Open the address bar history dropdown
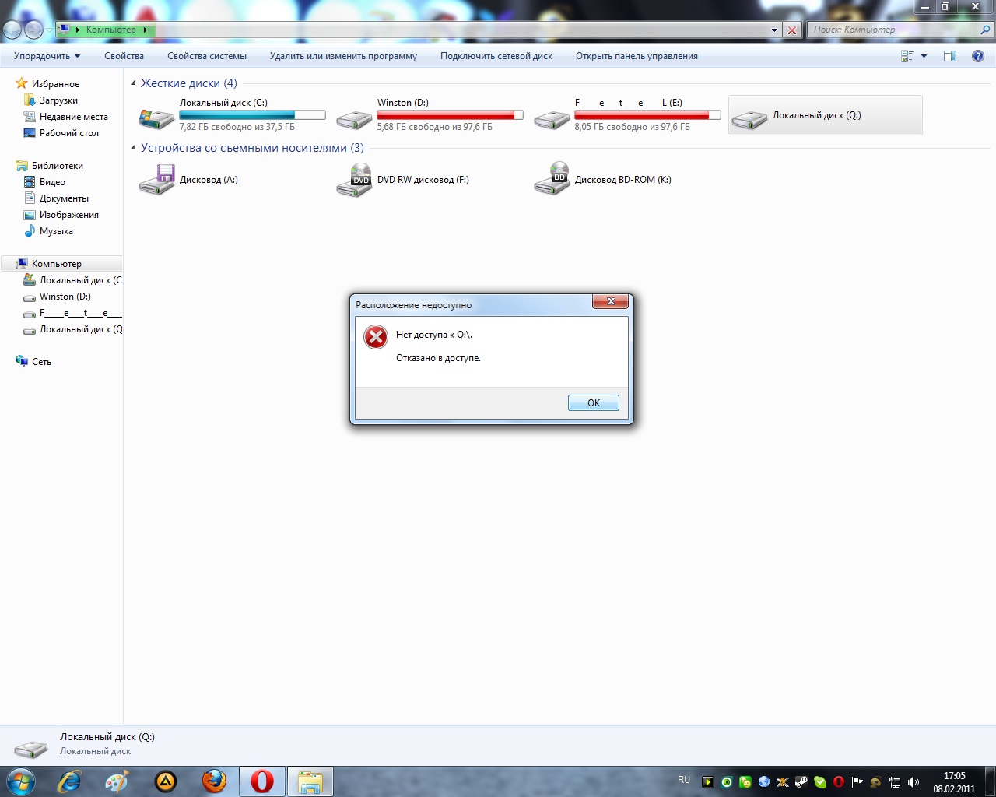This screenshot has width=996, height=797. click(774, 30)
